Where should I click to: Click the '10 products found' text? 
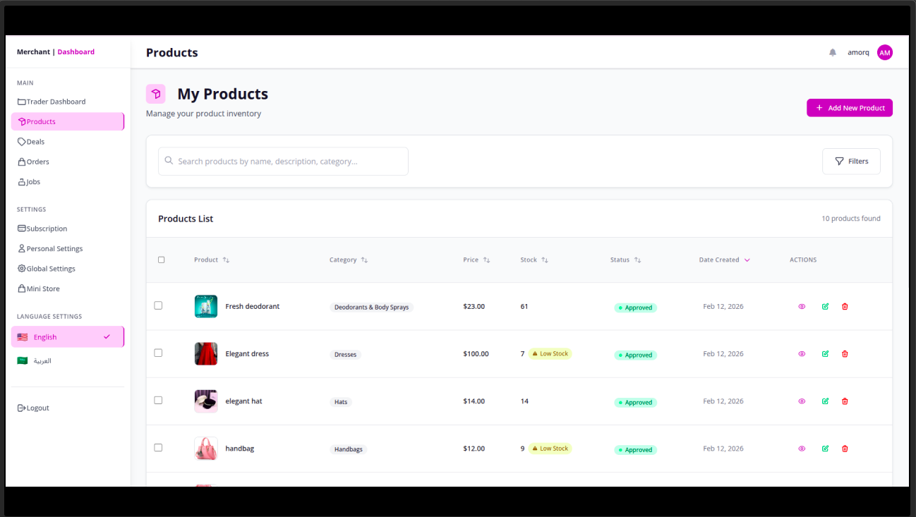click(851, 219)
